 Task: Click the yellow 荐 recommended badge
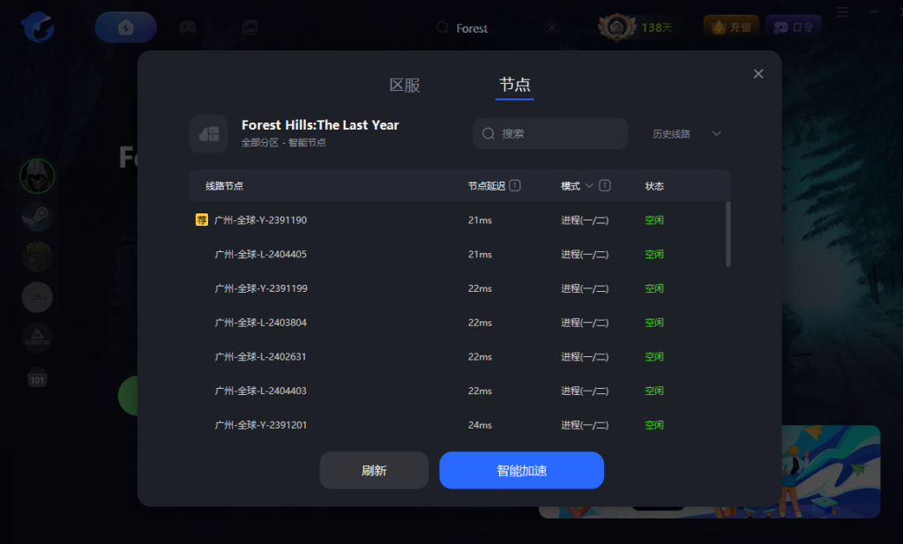click(202, 220)
